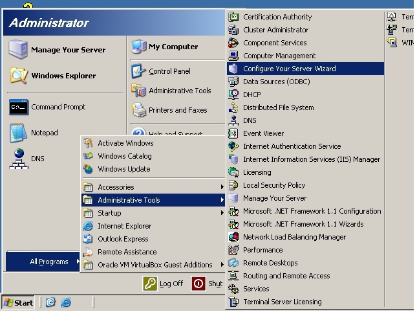417x314 pixels.
Task: Expand Oracle VM VirtualBox Guest Additions arrow
Action: tap(222, 265)
